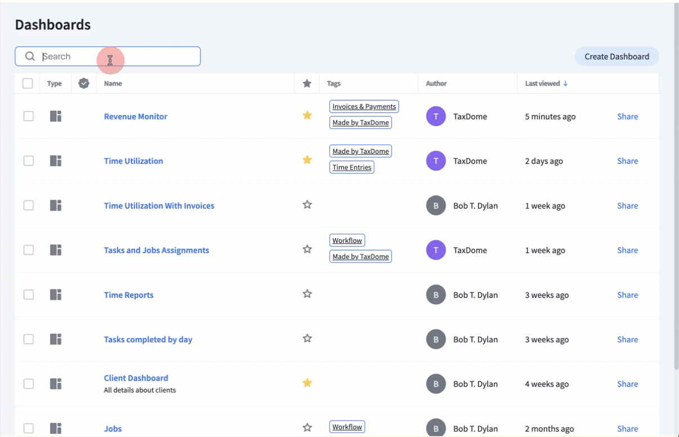The width and height of the screenshot is (679, 437).
Task: Unstar the Revenue Monitor dashboard
Action: [x=307, y=115]
